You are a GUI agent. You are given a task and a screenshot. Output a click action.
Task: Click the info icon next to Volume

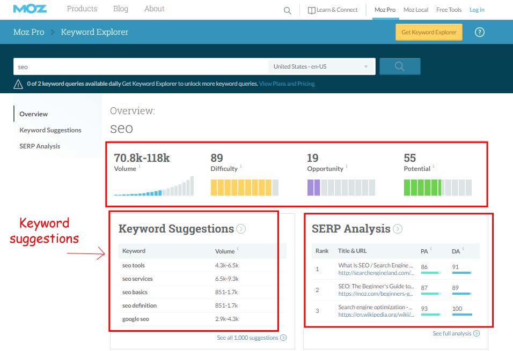[x=139, y=167]
